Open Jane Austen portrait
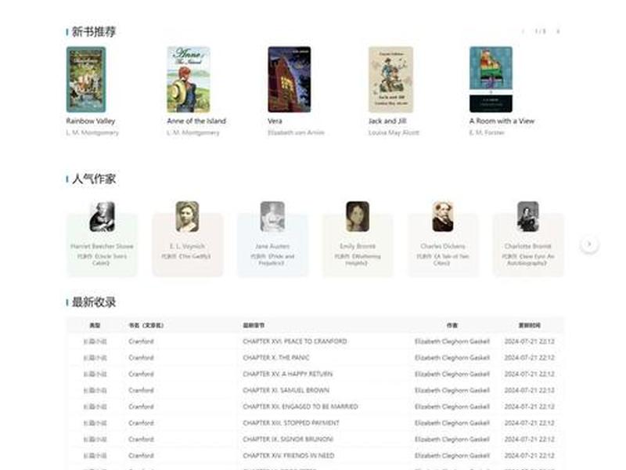This screenshot has width=626, height=470. 272,217
